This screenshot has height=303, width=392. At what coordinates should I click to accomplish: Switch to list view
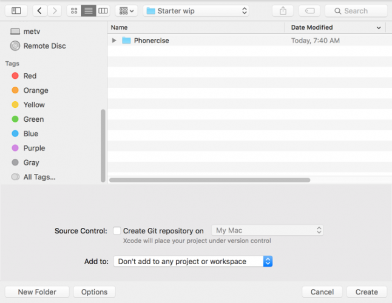(89, 11)
